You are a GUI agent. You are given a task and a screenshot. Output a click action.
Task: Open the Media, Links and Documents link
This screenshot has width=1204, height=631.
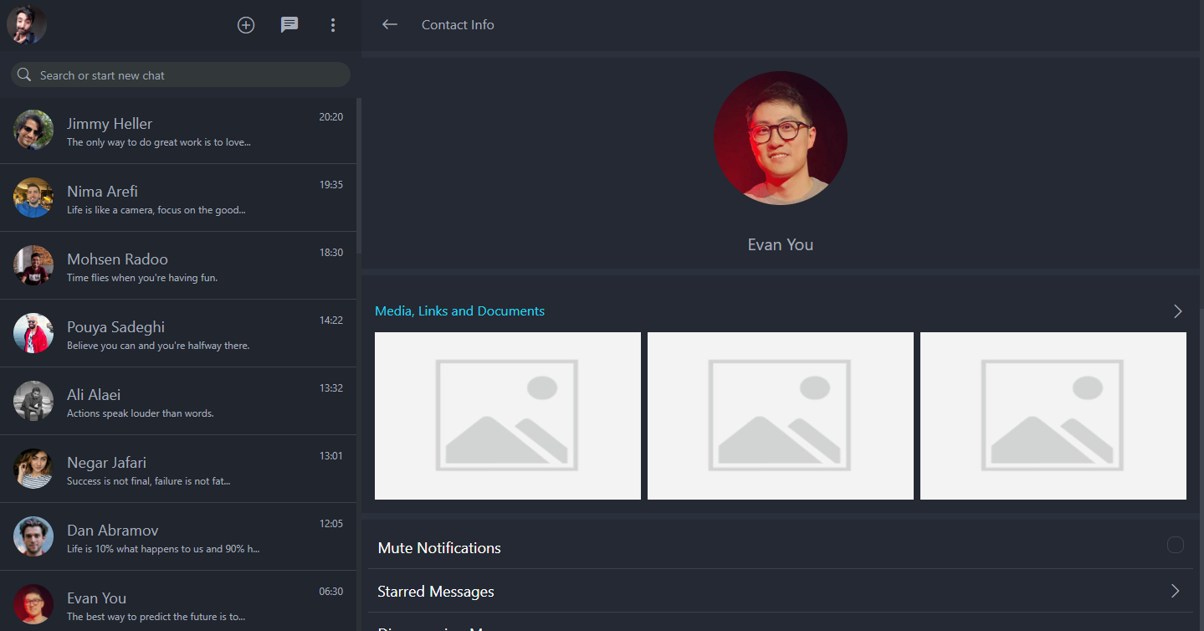[459, 311]
